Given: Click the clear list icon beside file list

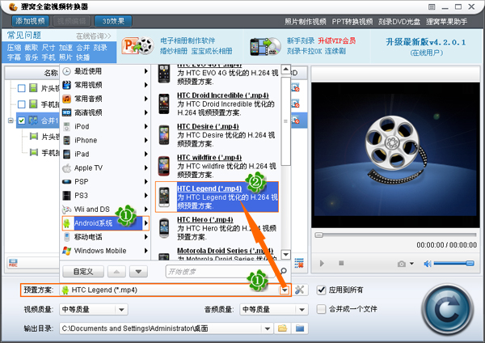Looking at the screenshot, I should coord(299,264).
